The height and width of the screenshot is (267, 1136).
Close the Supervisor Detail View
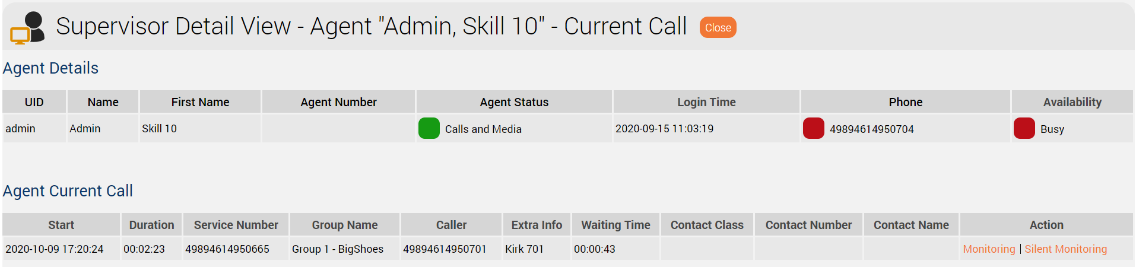(x=718, y=27)
